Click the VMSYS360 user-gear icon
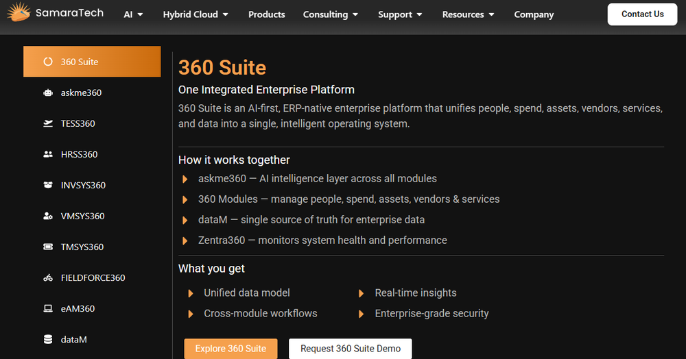Screen dimensions: 686x359 (48, 216)
